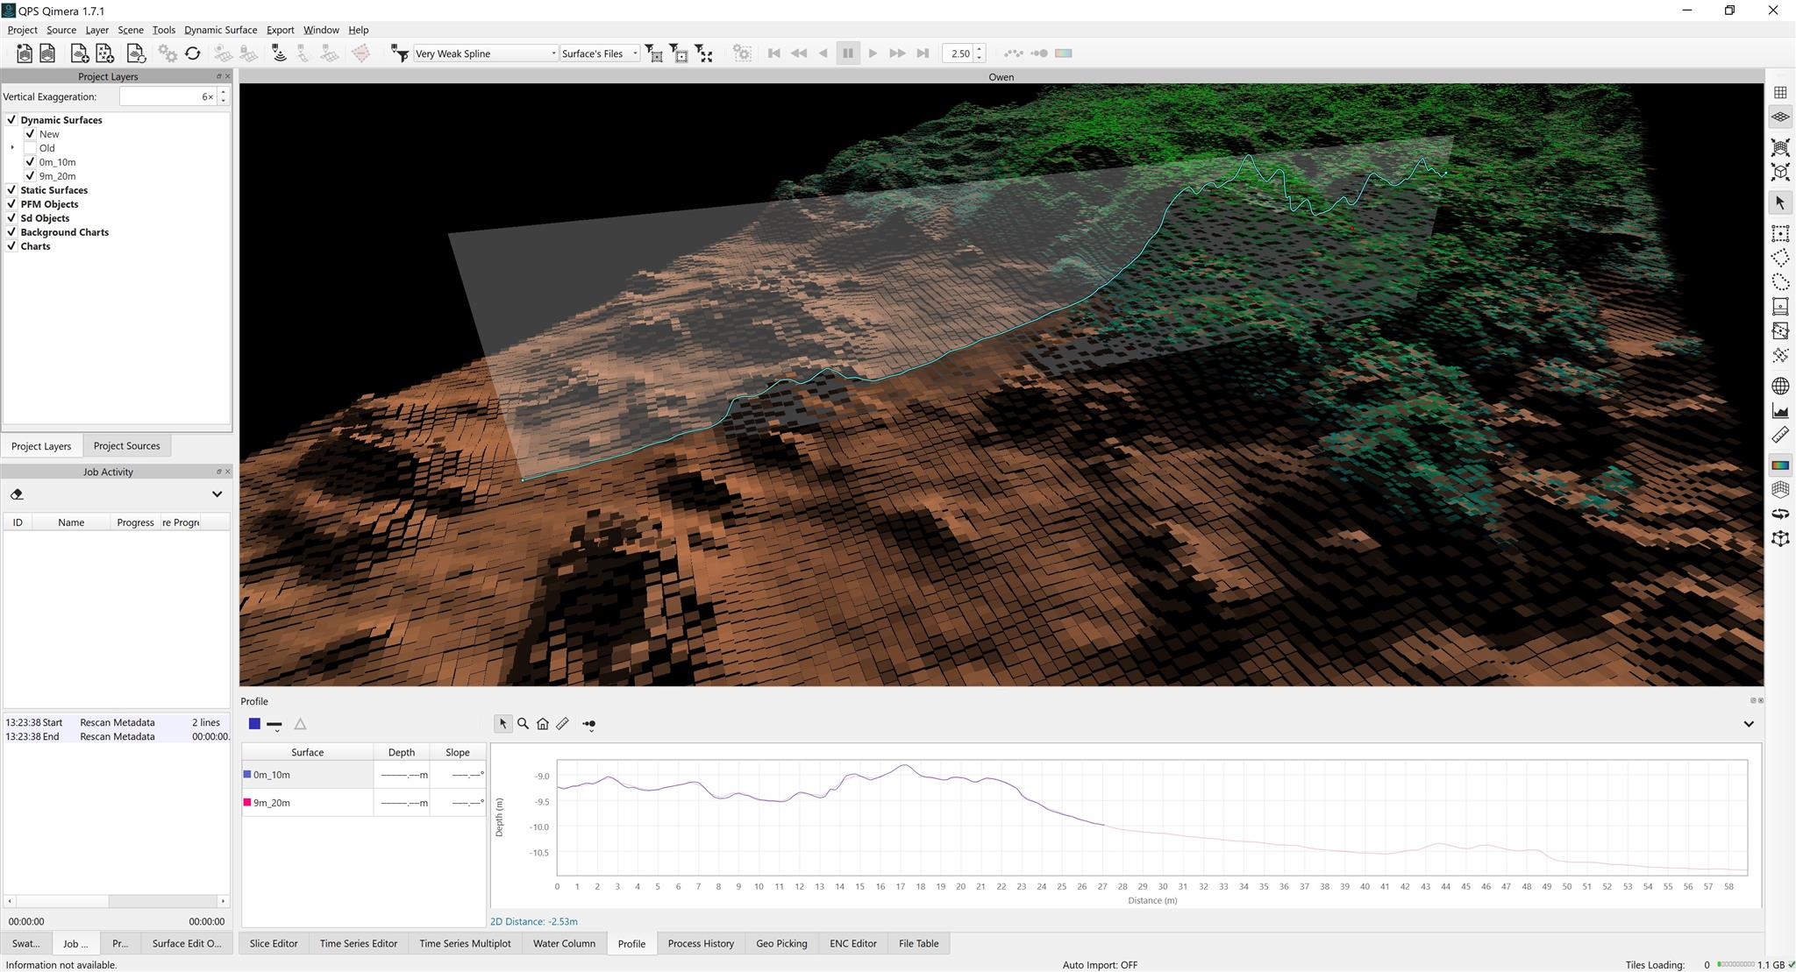Toggle the Background Charts checkbox

point(11,232)
